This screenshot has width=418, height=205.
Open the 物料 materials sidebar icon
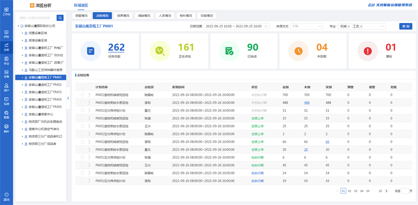(x=6, y=128)
